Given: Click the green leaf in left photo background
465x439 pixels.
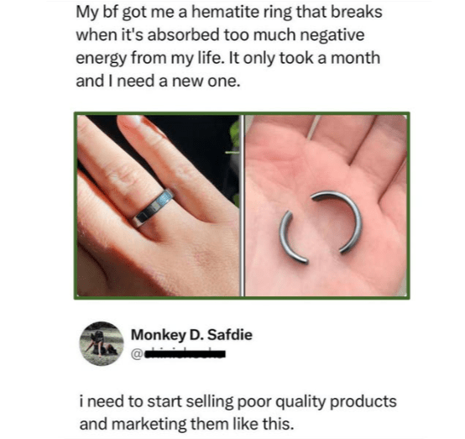Looking at the screenshot, I should click(x=235, y=133).
